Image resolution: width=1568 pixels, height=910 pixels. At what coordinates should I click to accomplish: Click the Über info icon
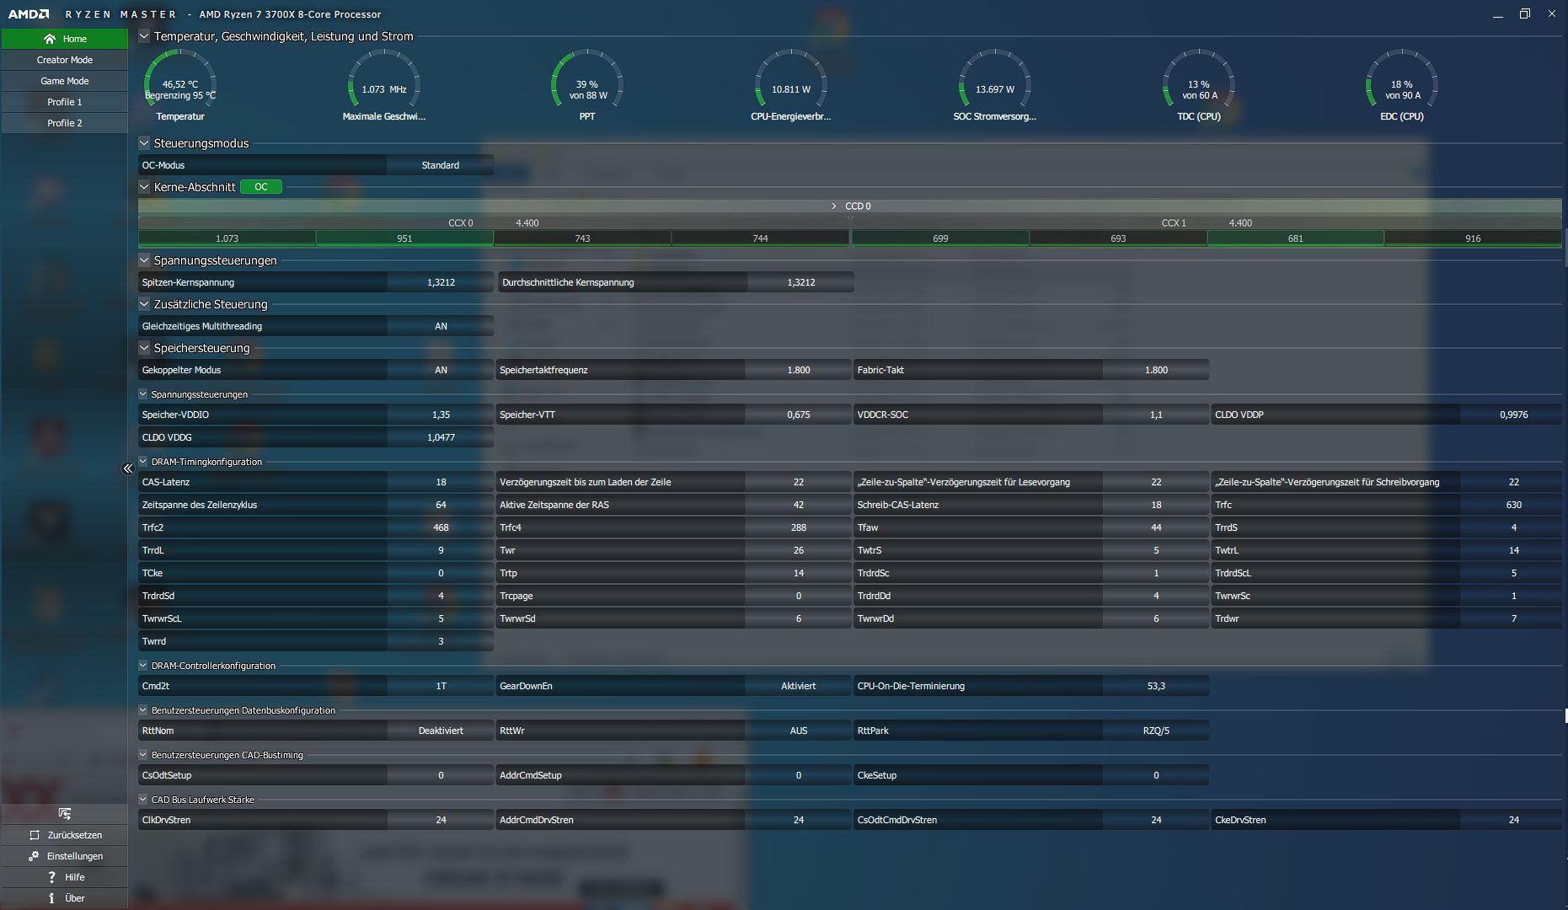click(51, 898)
